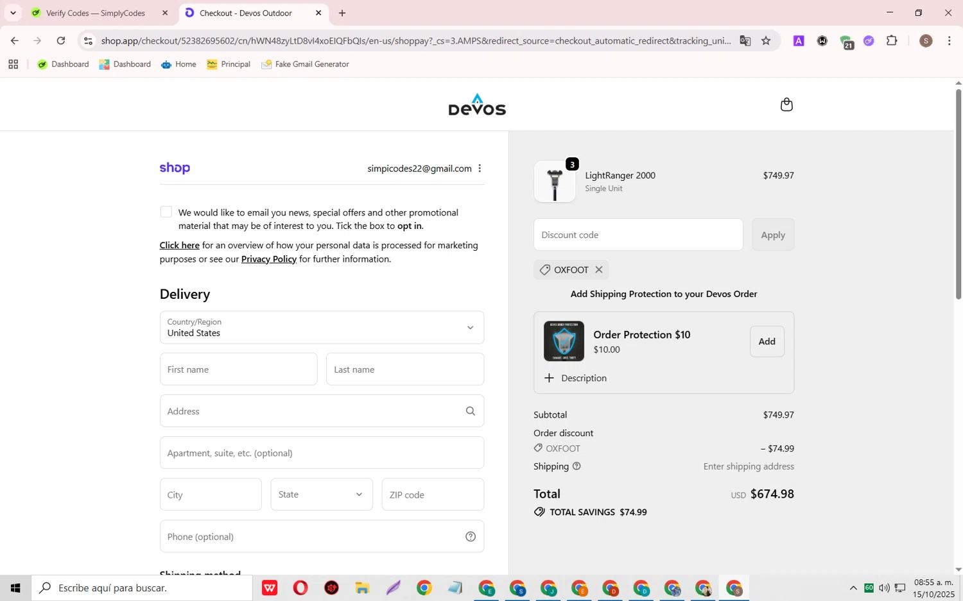The width and height of the screenshot is (963, 601).
Task: Go back to the previous page
Action: click(14, 40)
